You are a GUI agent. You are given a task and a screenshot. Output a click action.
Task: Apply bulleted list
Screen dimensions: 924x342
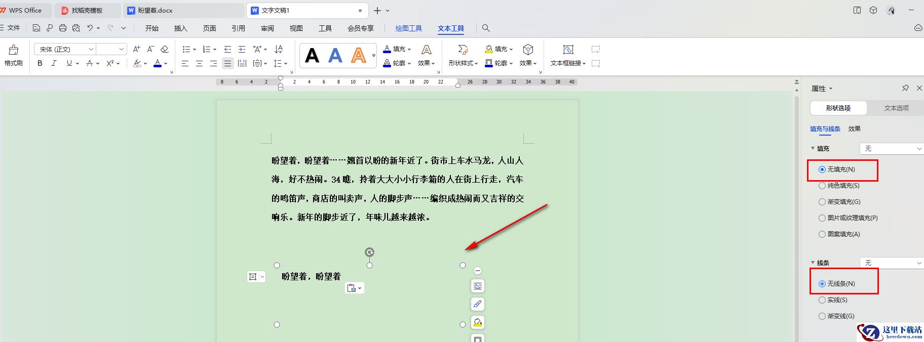[x=186, y=49]
